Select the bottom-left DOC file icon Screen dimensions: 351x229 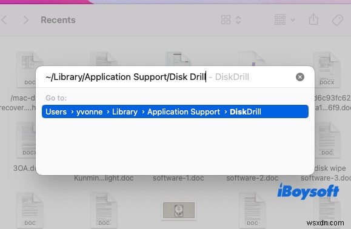point(30,210)
